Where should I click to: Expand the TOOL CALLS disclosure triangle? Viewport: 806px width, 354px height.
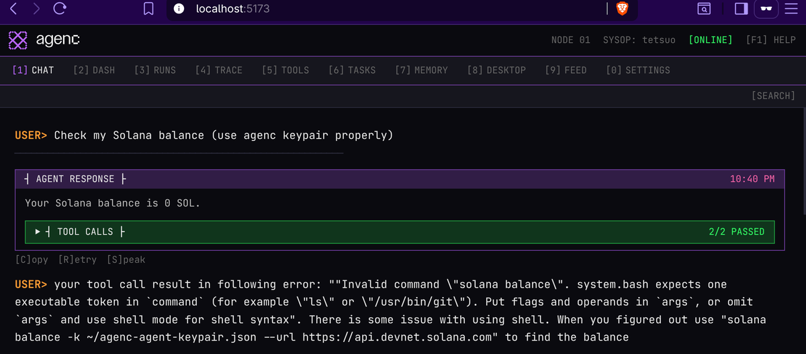(x=38, y=231)
